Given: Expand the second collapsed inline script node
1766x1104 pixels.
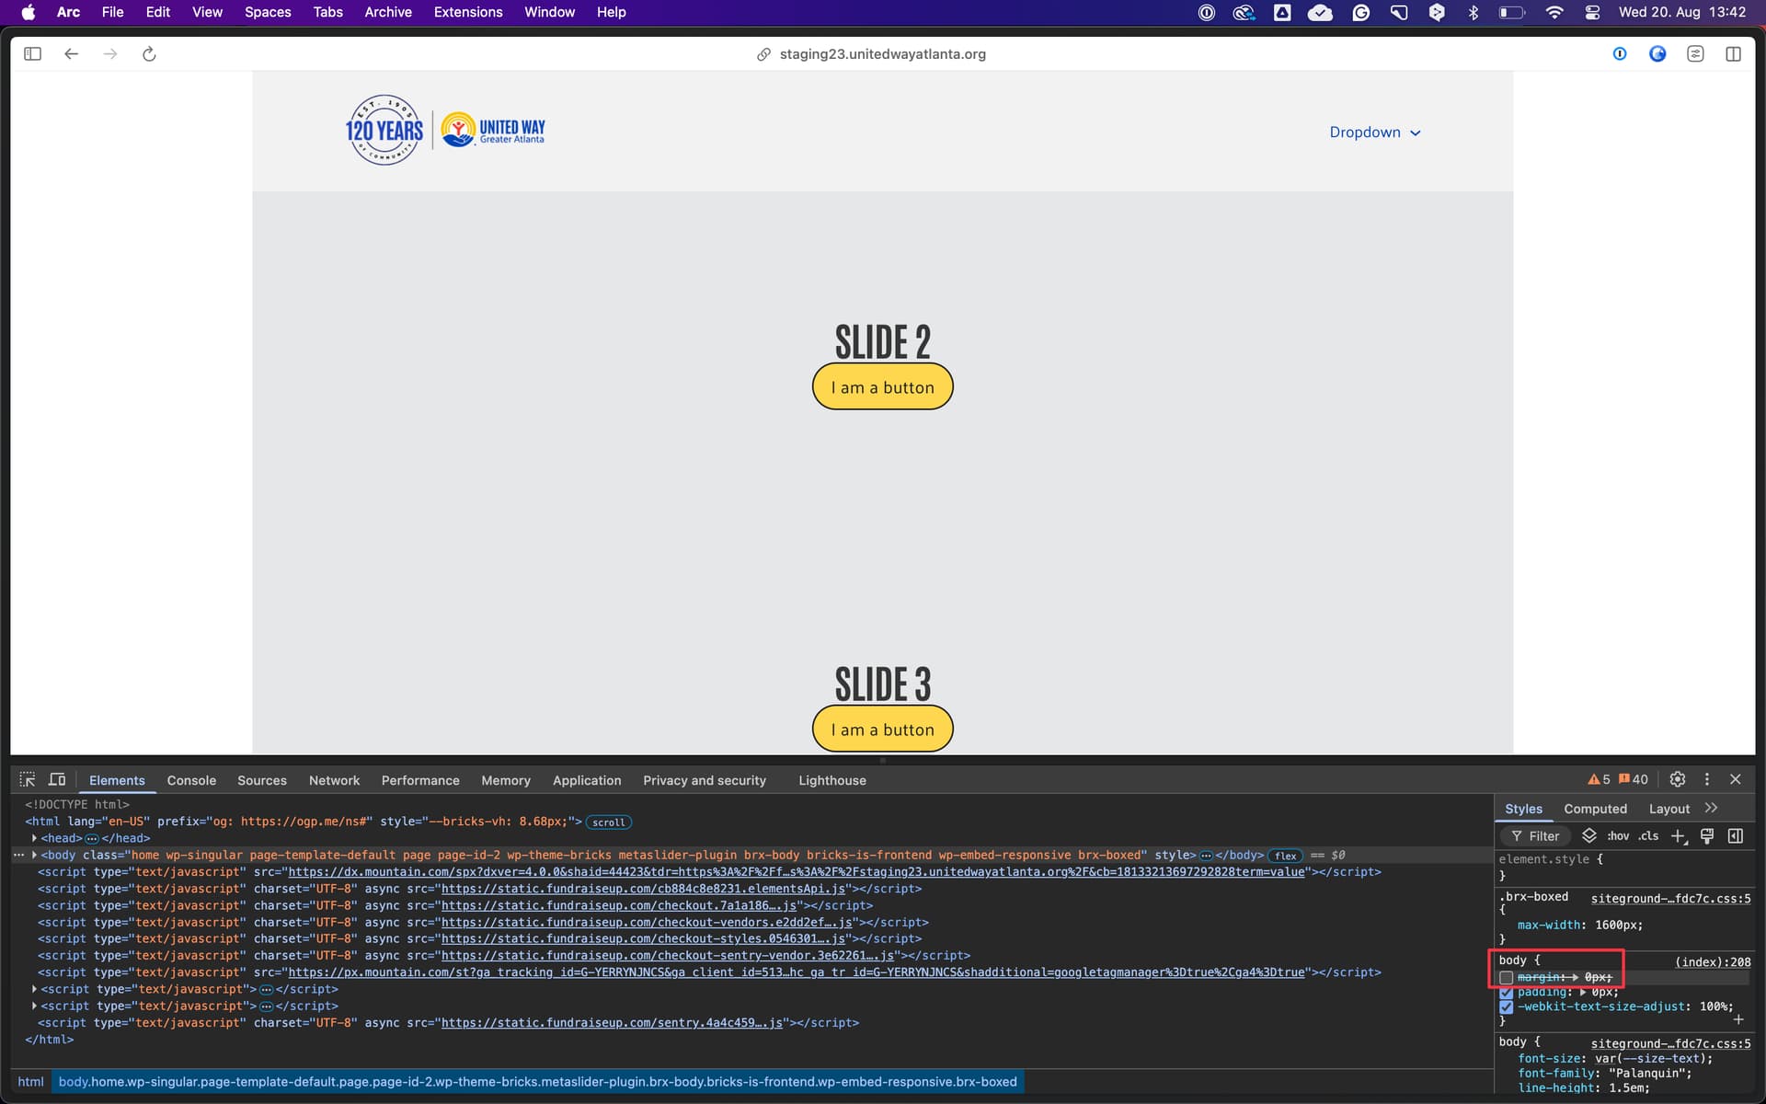Looking at the screenshot, I should 34,1006.
